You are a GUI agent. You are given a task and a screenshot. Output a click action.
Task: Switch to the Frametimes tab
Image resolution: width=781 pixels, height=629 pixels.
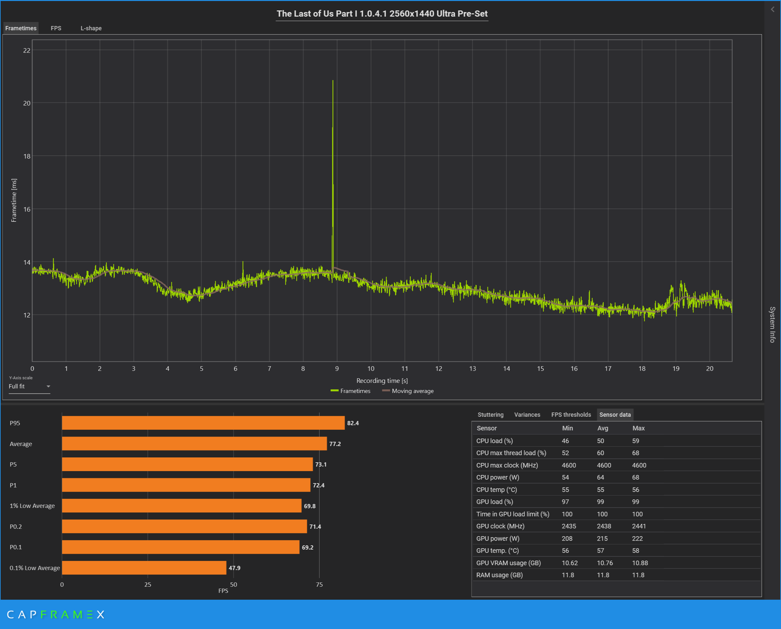click(x=21, y=28)
